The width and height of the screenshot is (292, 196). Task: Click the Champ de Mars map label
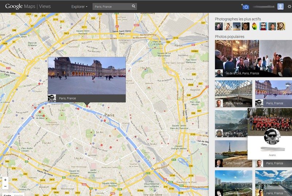(x=41, y=117)
